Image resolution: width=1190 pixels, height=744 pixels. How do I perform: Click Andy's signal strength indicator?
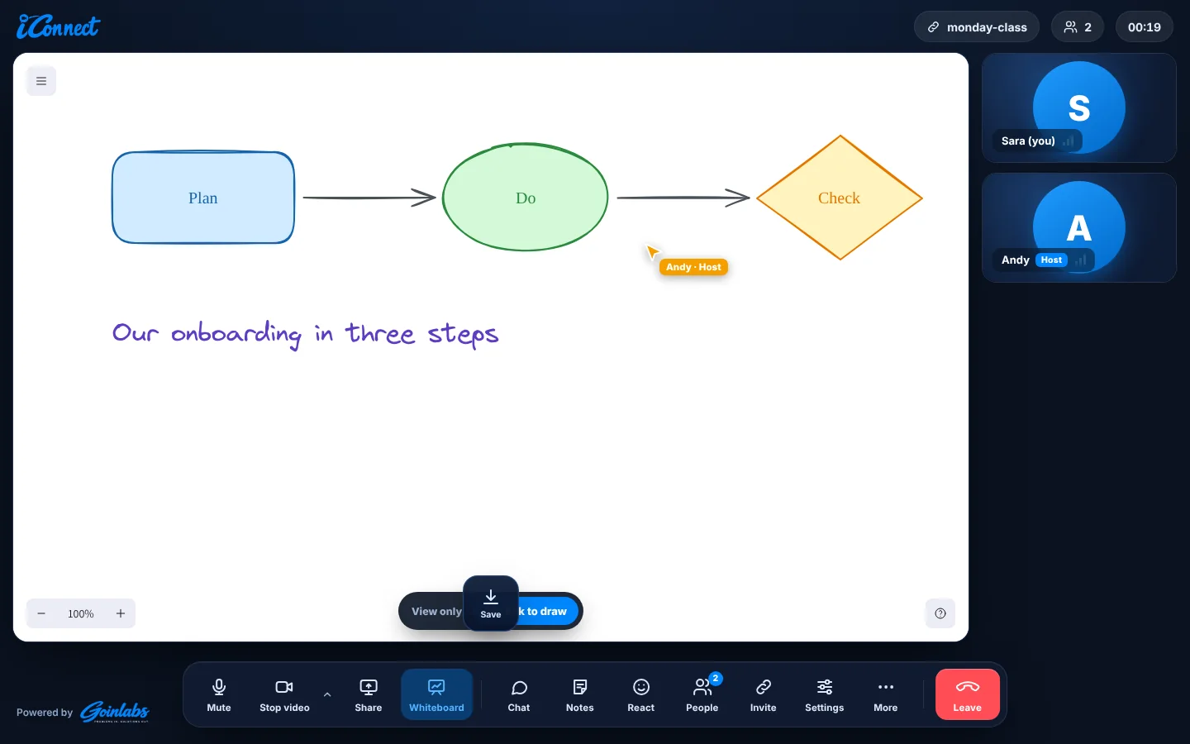point(1081,260)
